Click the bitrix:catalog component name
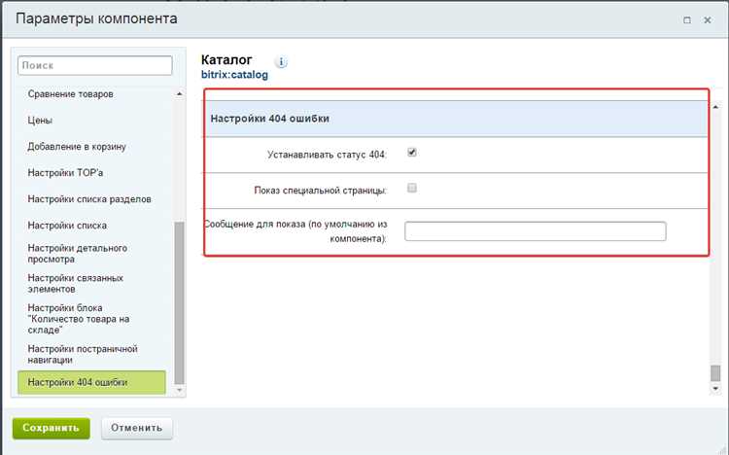Viewport: 729px width, 455px height. tap(234, 75)
